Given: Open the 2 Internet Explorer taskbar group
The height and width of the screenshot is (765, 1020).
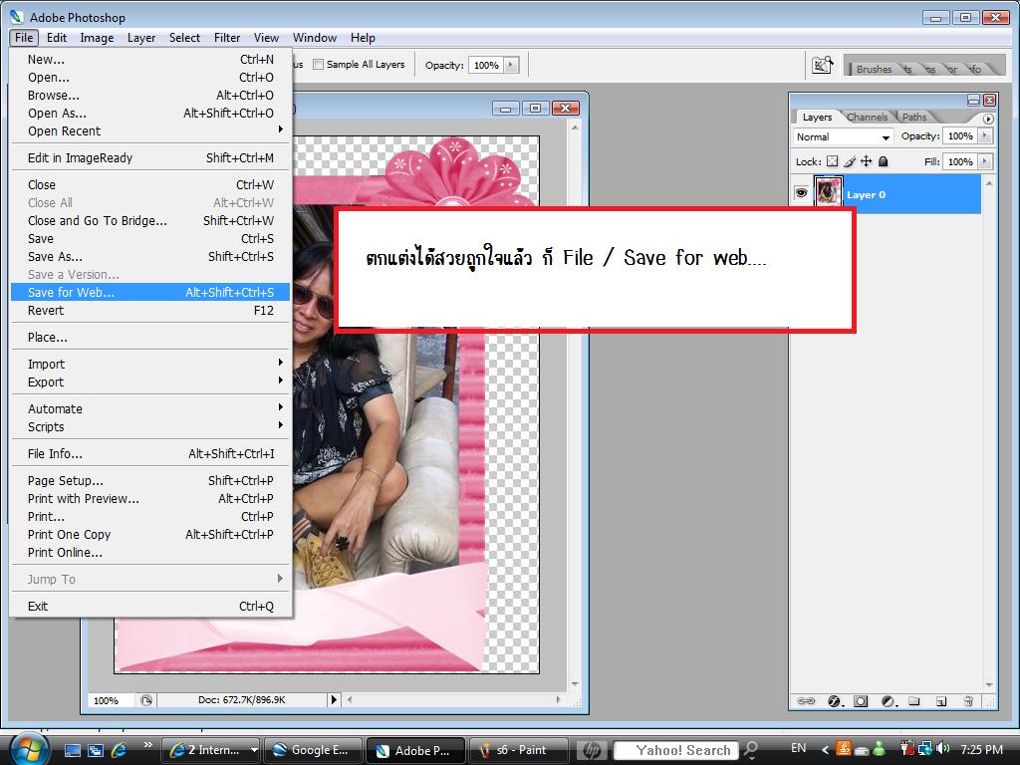Looking at the screenshot, I should click(x=209, y=751).
